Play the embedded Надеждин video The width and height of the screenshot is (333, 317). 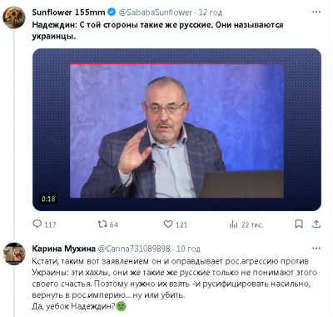point(176,129)
